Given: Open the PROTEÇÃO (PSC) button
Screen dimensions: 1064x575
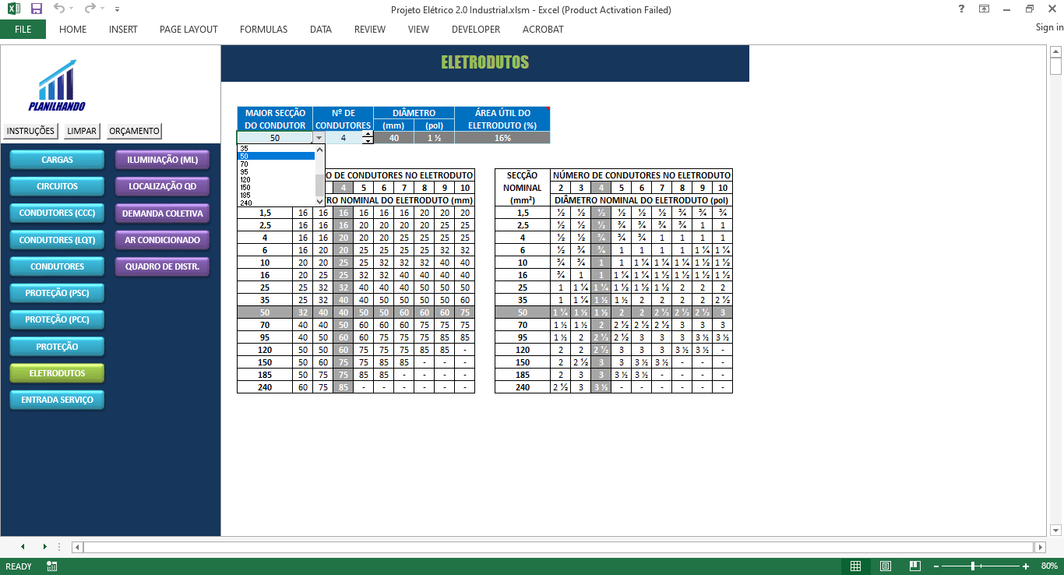Looking at the screenshot, I should [57, 294].
